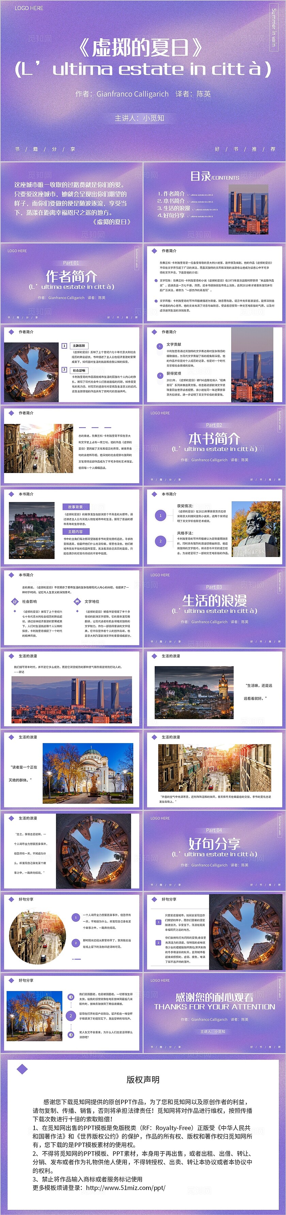Click the 主题内容 purple label
The image size is (286, 1215).
[75, 532]
